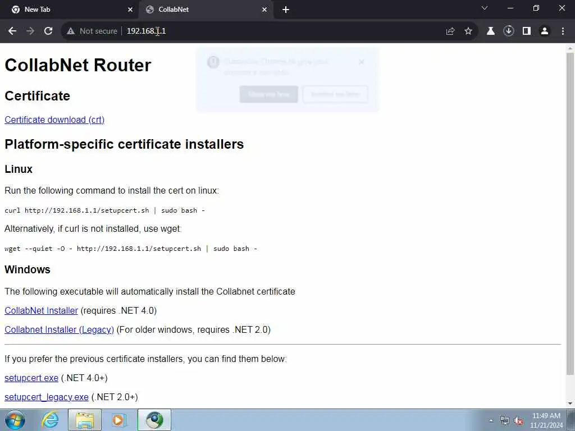The height and width of the screenshot is (431, 575).
Task: Toggle the side panel icon
Action: (527, 31)
